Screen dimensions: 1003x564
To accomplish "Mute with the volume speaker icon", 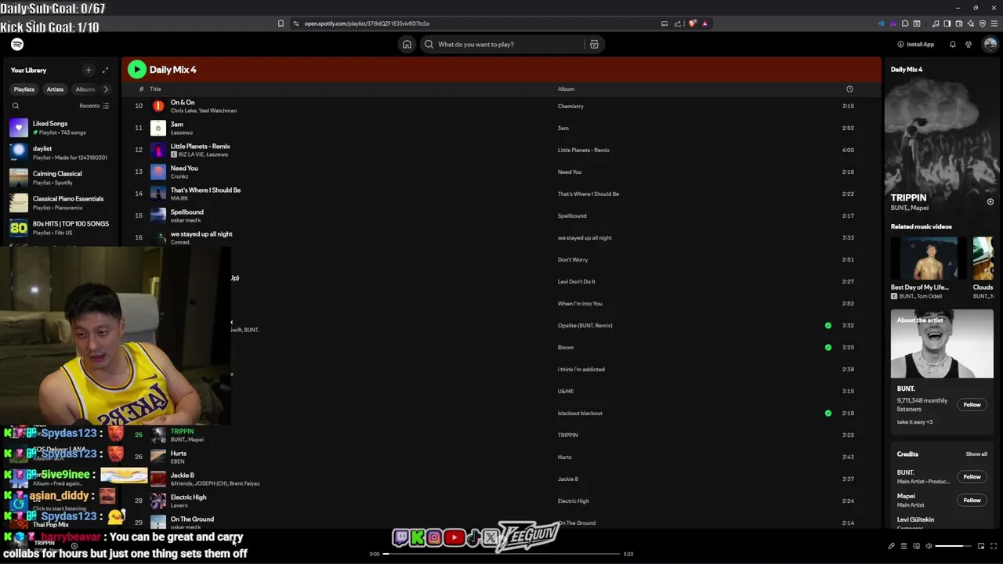I will [929, 546].
